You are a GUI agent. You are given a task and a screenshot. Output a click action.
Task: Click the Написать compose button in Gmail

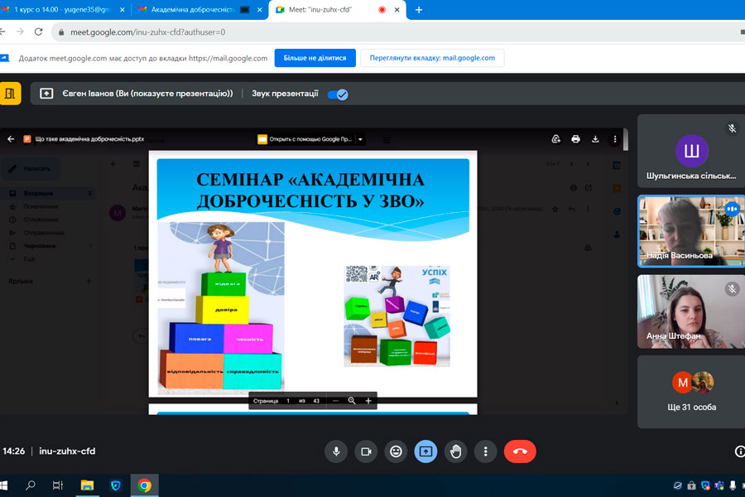point(31,168)
